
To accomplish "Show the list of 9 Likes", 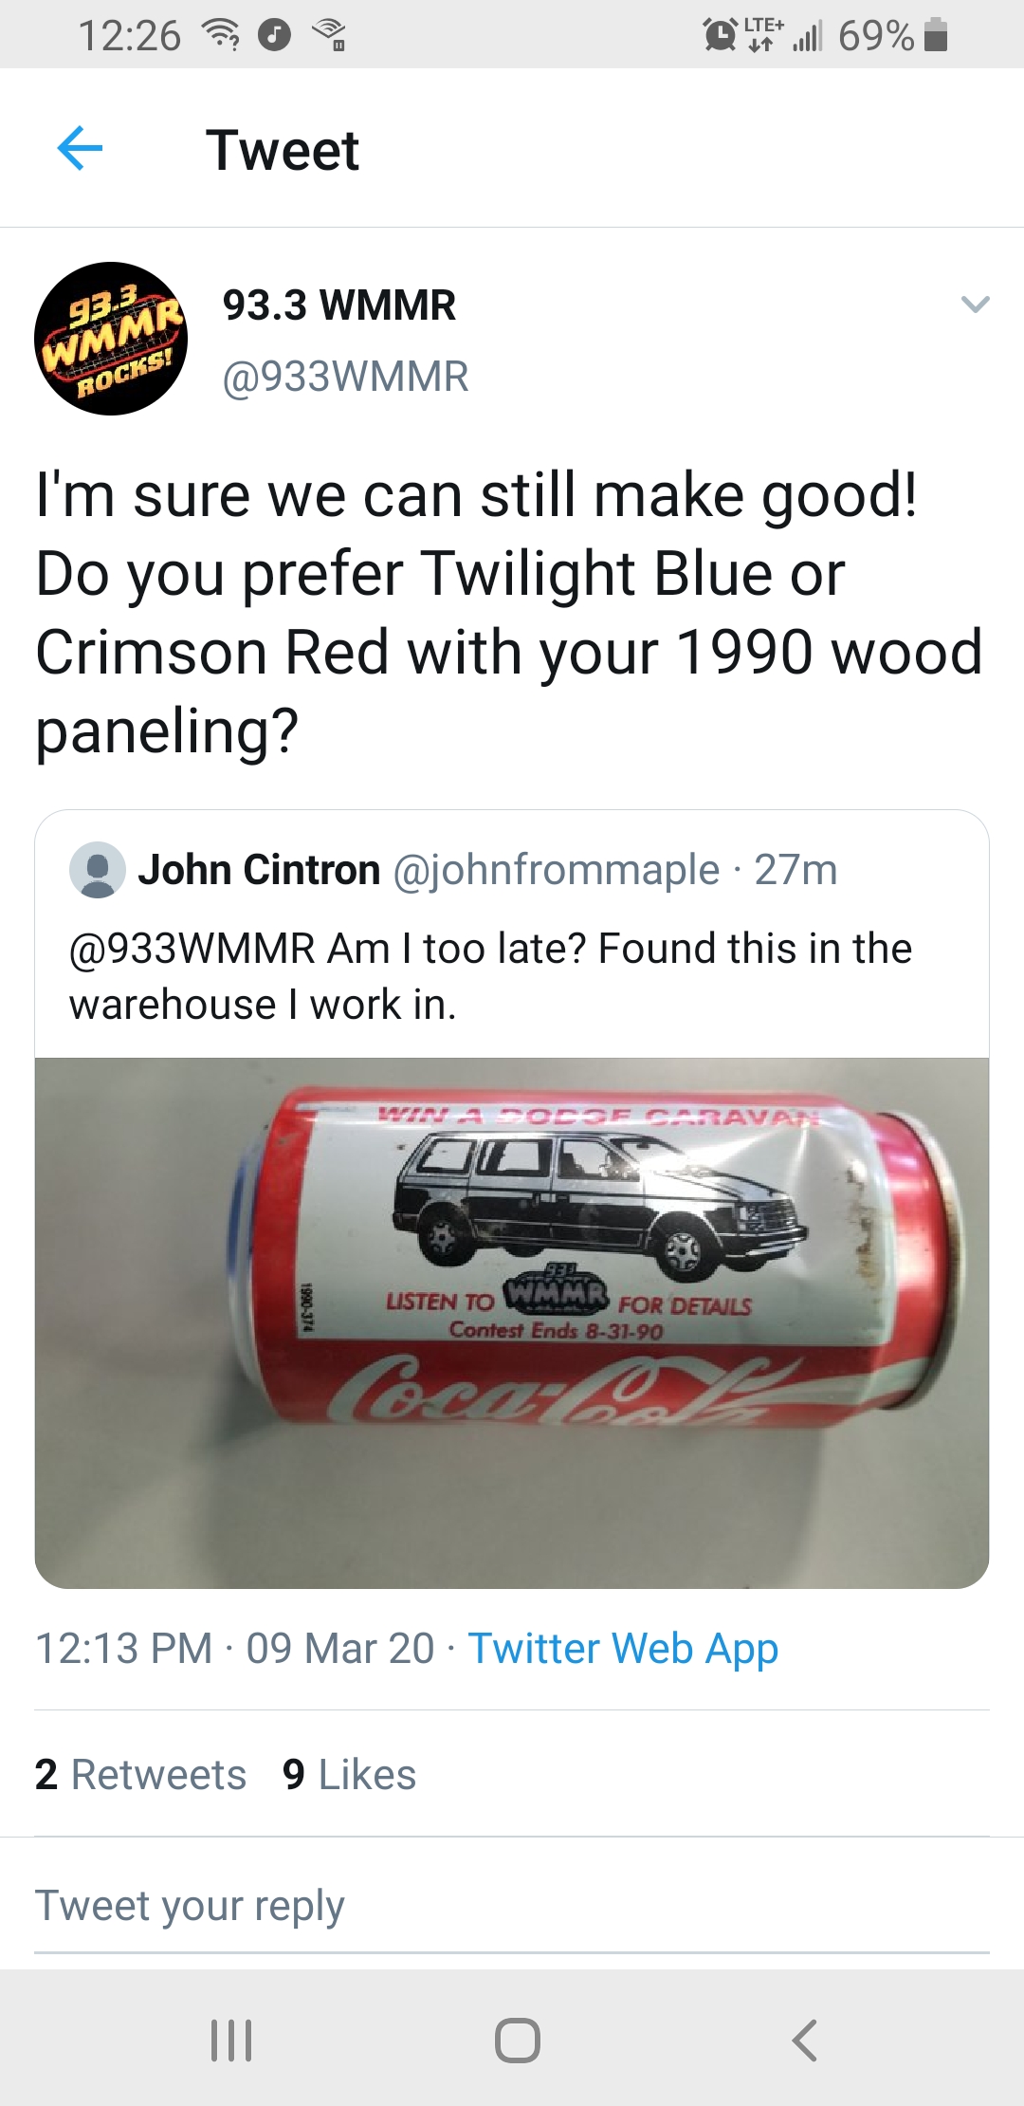I will pos(349,1774).
